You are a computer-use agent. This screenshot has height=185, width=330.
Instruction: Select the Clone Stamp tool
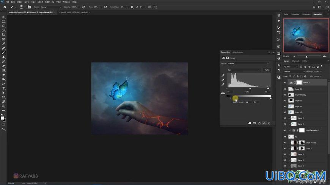tap(3, 57)
